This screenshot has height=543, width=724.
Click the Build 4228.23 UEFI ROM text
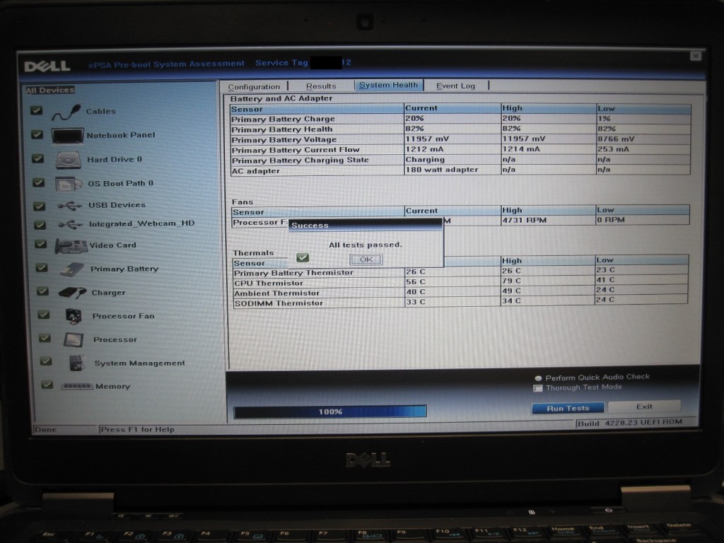point(630,423)
